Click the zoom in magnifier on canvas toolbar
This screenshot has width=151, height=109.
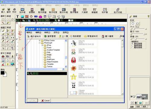pyautogui.click(x=34, y=20)
